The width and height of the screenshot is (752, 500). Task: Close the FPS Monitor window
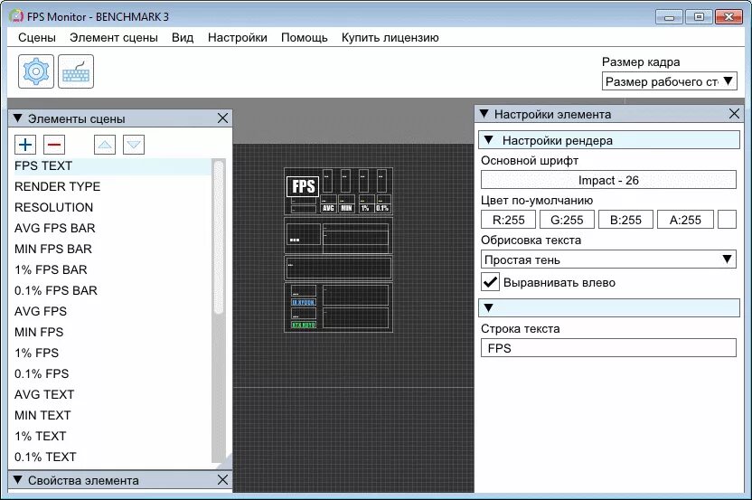(728, 17)
